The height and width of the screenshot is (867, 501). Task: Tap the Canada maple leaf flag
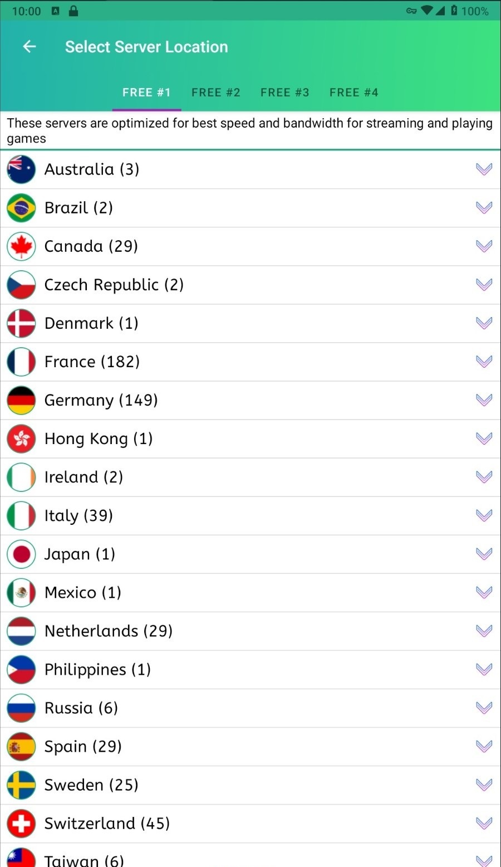coord(21,246)
